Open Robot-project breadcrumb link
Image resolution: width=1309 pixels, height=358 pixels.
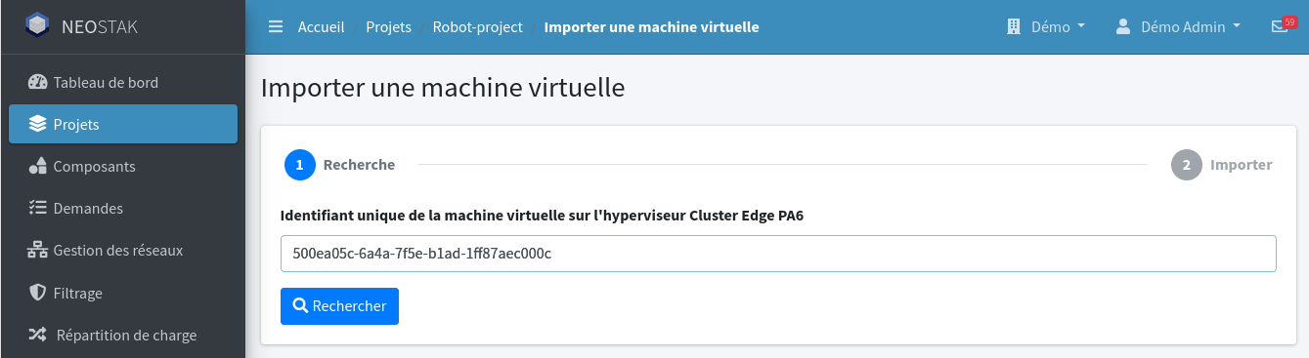[477, 27]
